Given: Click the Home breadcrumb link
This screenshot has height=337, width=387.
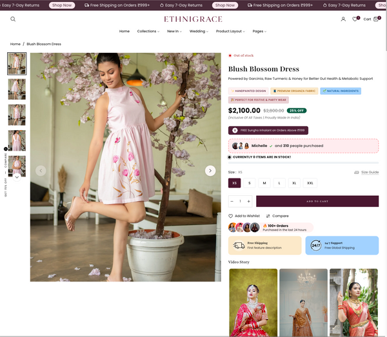Looking at the screenshot, I should [x=15, y=44].
